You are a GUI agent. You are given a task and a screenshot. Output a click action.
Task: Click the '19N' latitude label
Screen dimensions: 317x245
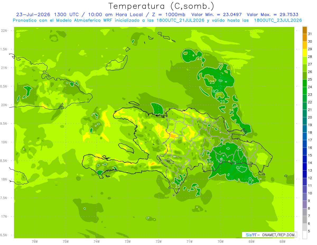(4, 142)
